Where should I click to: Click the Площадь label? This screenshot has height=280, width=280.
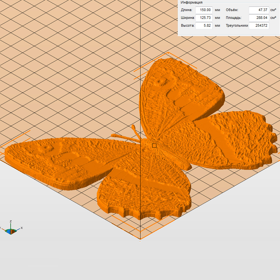point(233,18)
